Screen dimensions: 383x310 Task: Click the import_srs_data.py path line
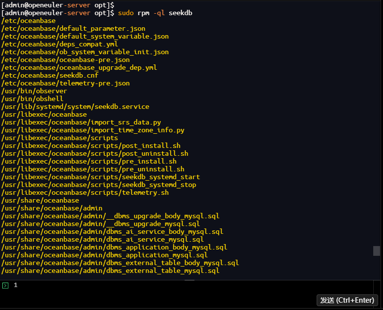81,122
